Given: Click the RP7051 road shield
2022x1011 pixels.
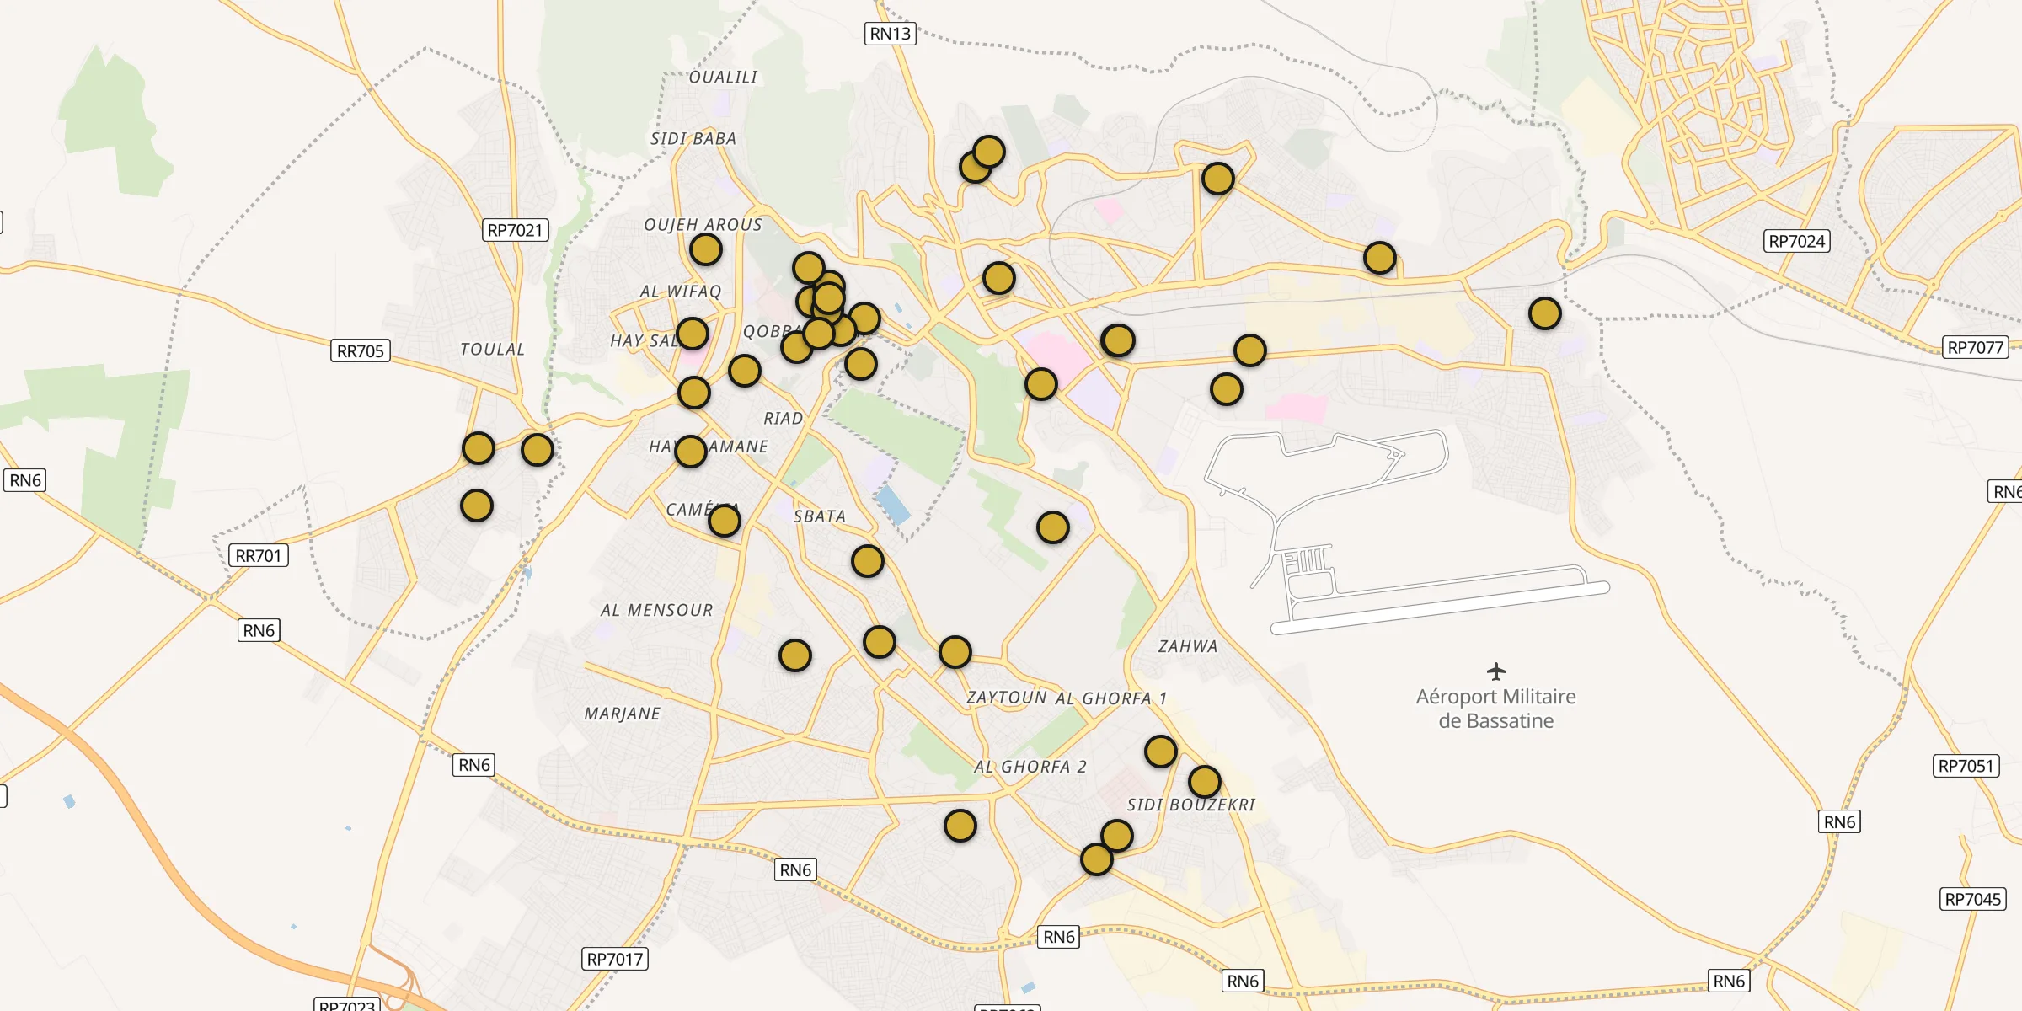Looking at the screenshot, I should (1966, 766).
